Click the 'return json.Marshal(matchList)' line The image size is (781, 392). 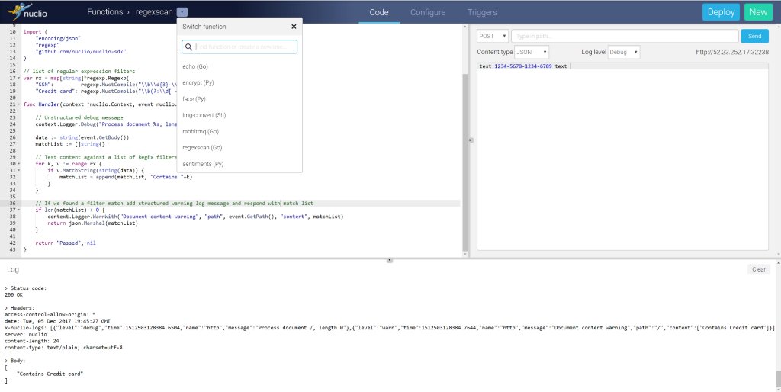92,223
